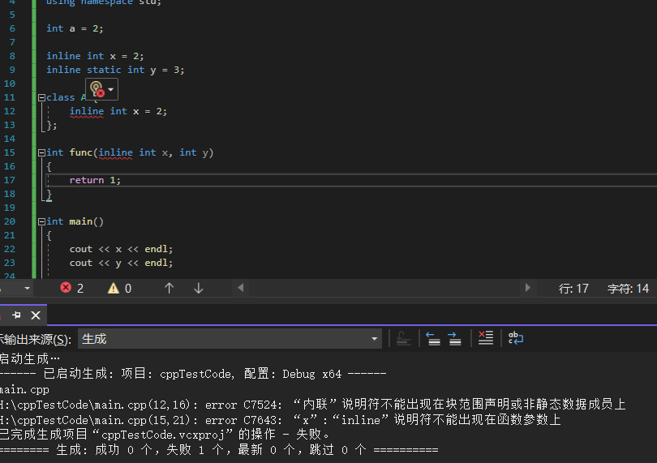657x463 pixels.
Task: Go to previous issue with up arrow
Action: click(169, 288)
